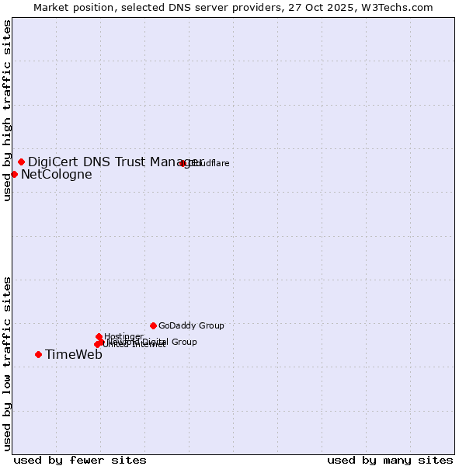This screenshot has width=466, height=466.
Task: Click 'used by low traffic sites' axis label
Action: 7,363
